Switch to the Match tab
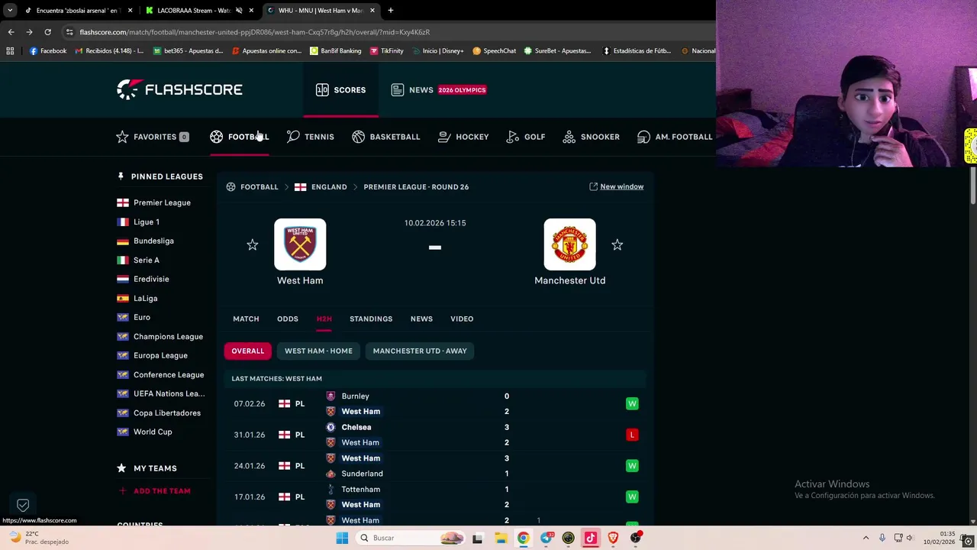Screen dimensions: 977x550 [246, 319]
